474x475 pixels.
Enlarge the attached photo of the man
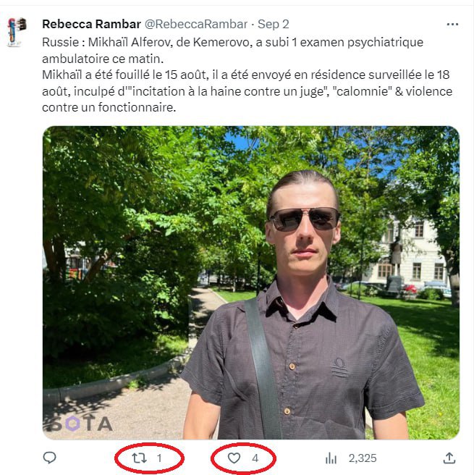251,282
